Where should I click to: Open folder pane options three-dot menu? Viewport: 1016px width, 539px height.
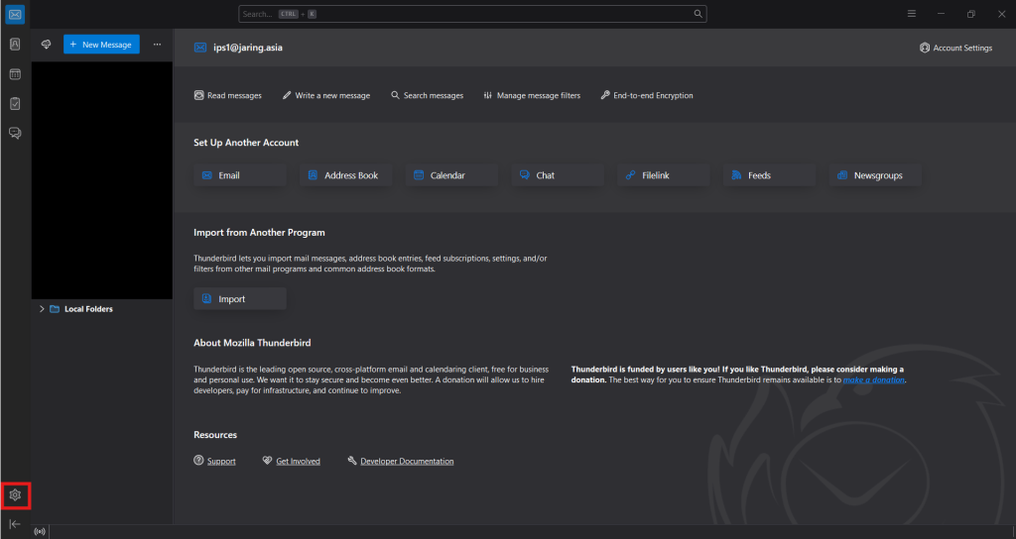[157, 45]
